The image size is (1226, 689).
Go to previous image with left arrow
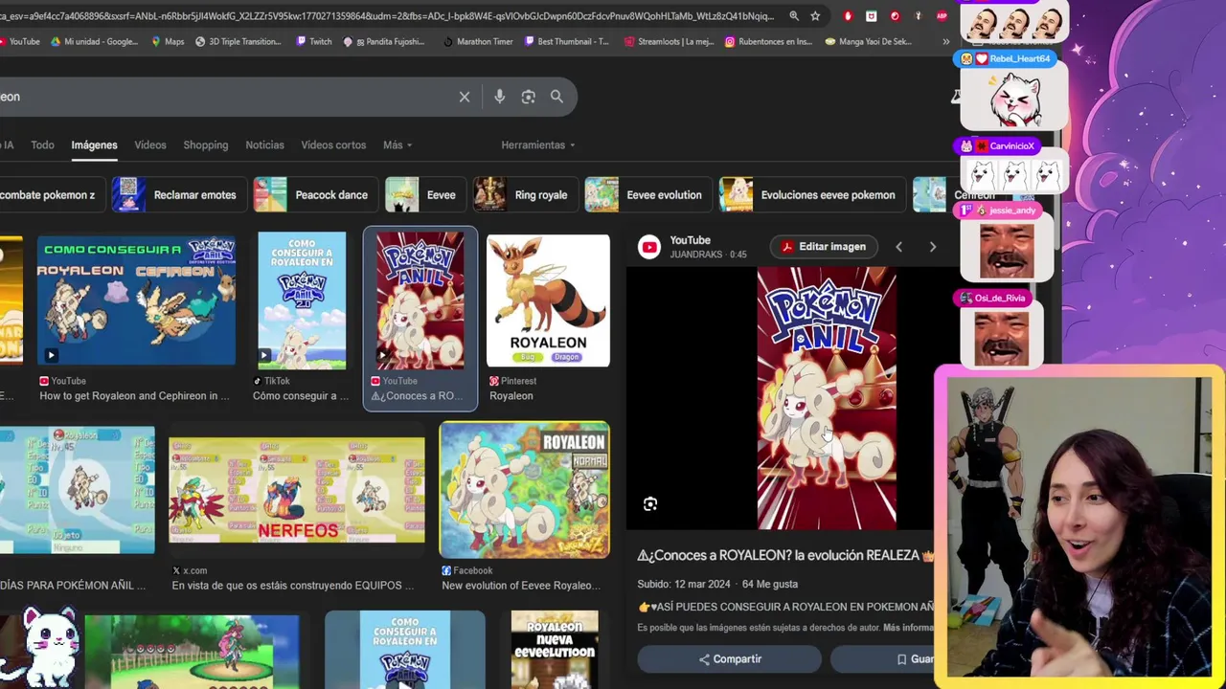pyautogui.click(x=898, y=247)
